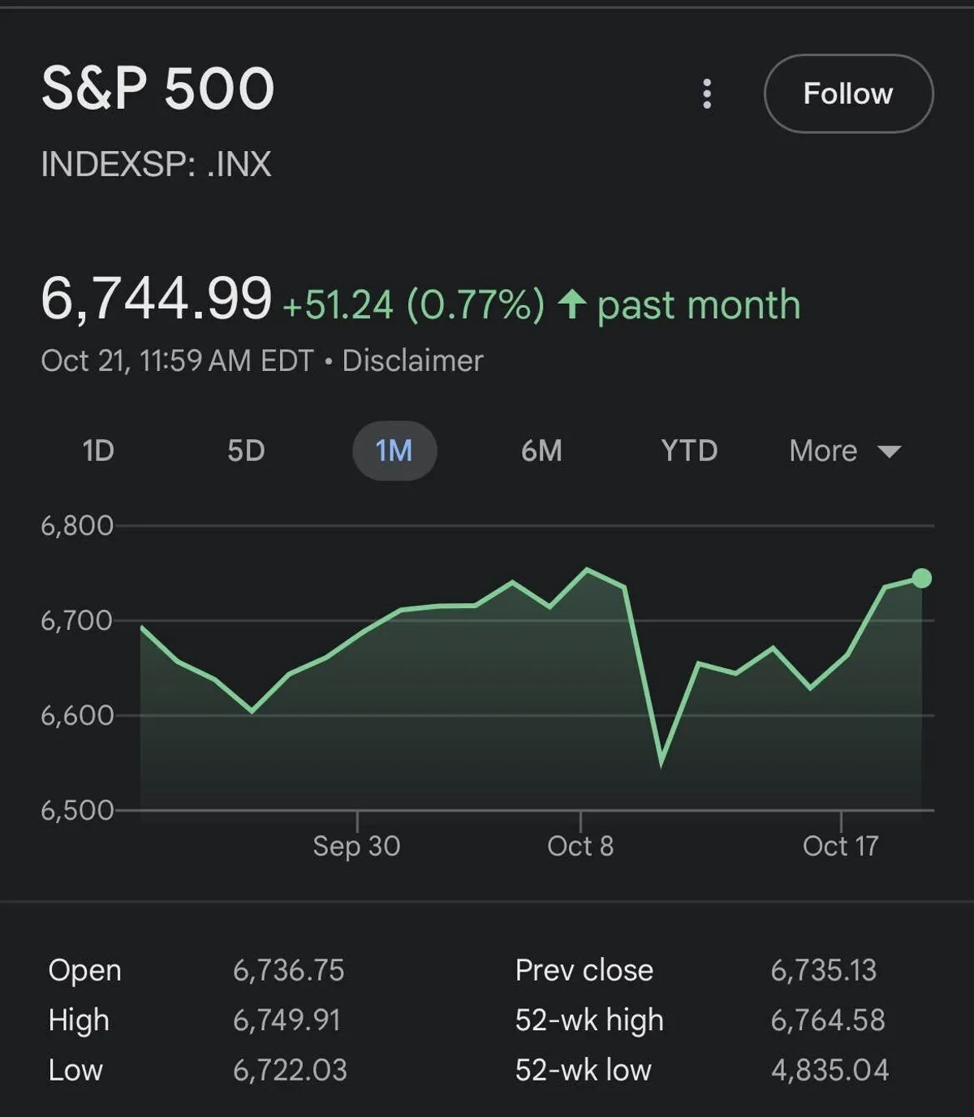Click the Follow button

(848, 93)
